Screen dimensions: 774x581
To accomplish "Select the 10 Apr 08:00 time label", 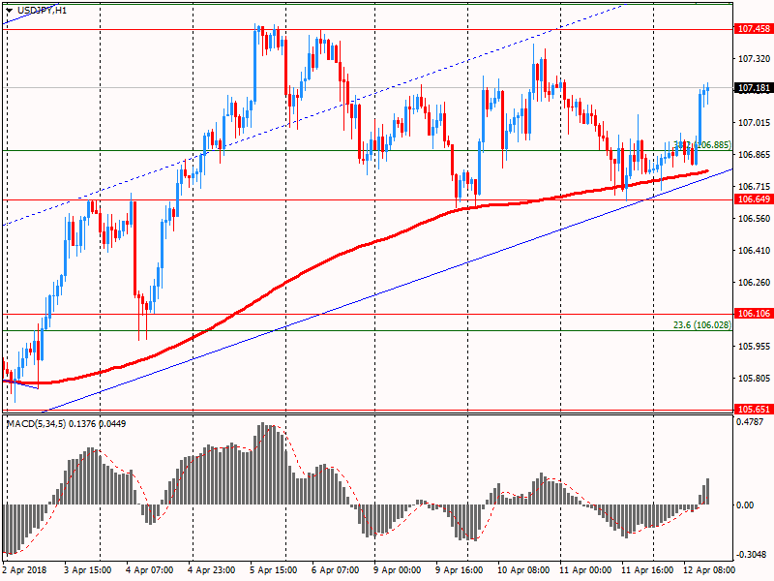I will 523,570.
